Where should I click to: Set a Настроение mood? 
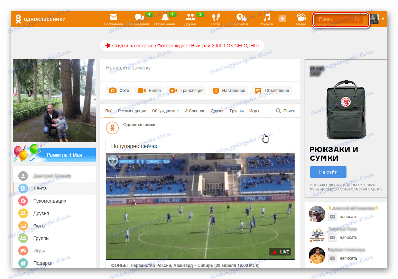tap(229, 91)
